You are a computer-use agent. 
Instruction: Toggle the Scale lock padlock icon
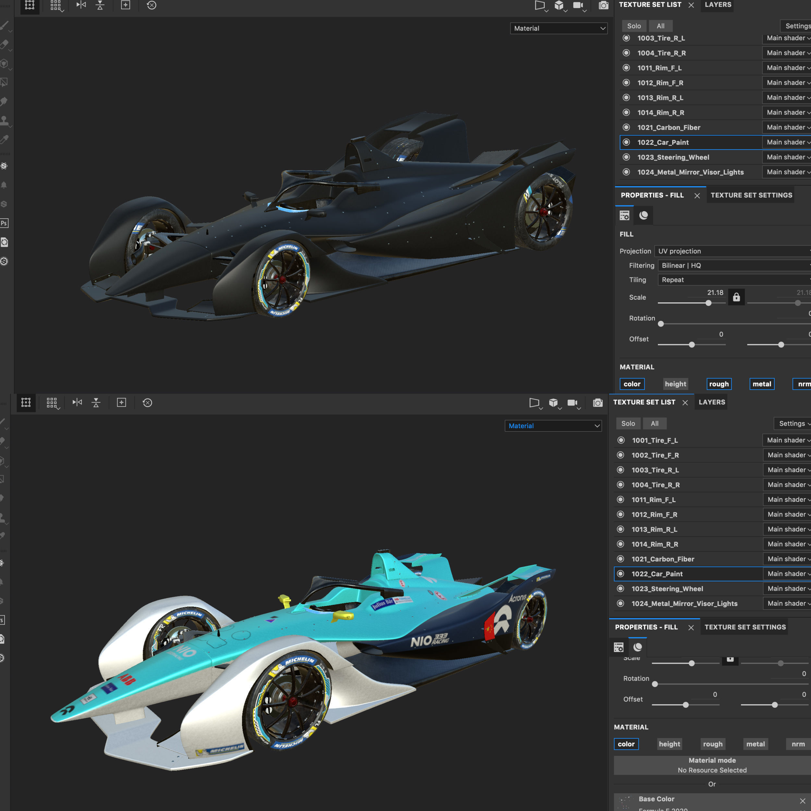(x=736, y=297)
